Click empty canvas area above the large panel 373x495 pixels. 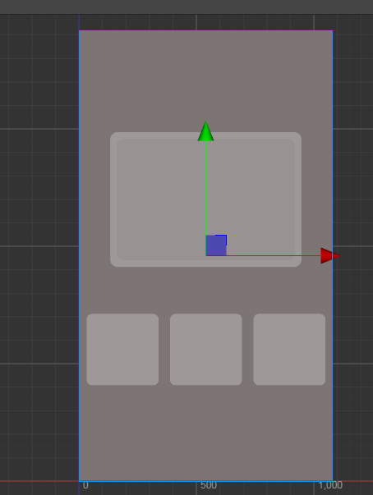coord(205,79)
